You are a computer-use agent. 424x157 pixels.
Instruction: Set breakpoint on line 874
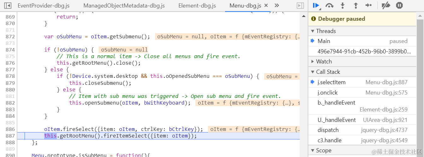(10, 50)
